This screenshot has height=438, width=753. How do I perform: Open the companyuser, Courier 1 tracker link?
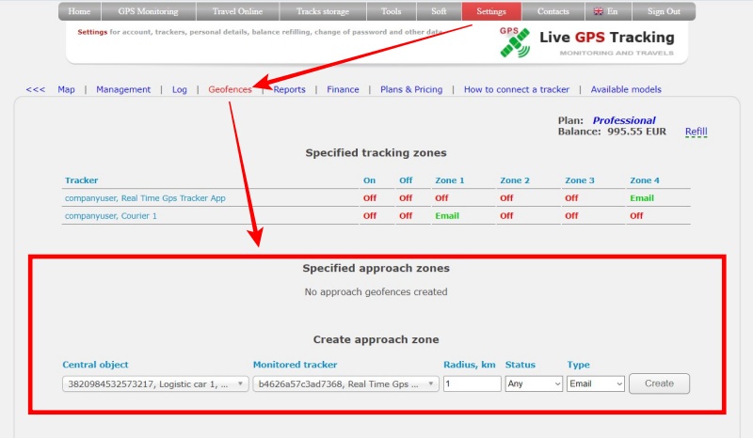(110, 215)
